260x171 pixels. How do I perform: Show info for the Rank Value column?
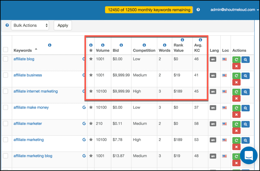click(183, 40)
